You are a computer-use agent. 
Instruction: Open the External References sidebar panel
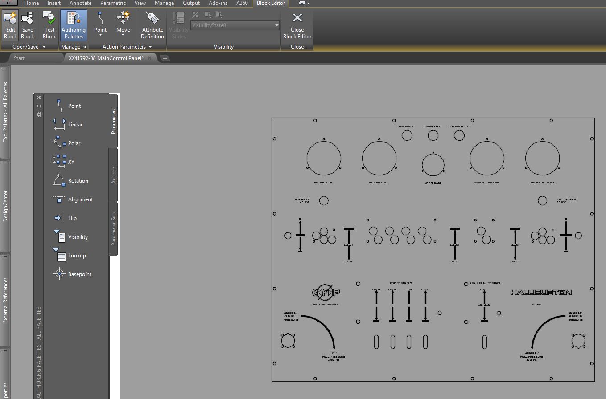[x=5, y=300]
